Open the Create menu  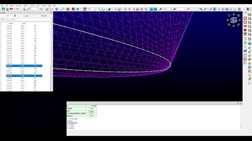(32, 6)
